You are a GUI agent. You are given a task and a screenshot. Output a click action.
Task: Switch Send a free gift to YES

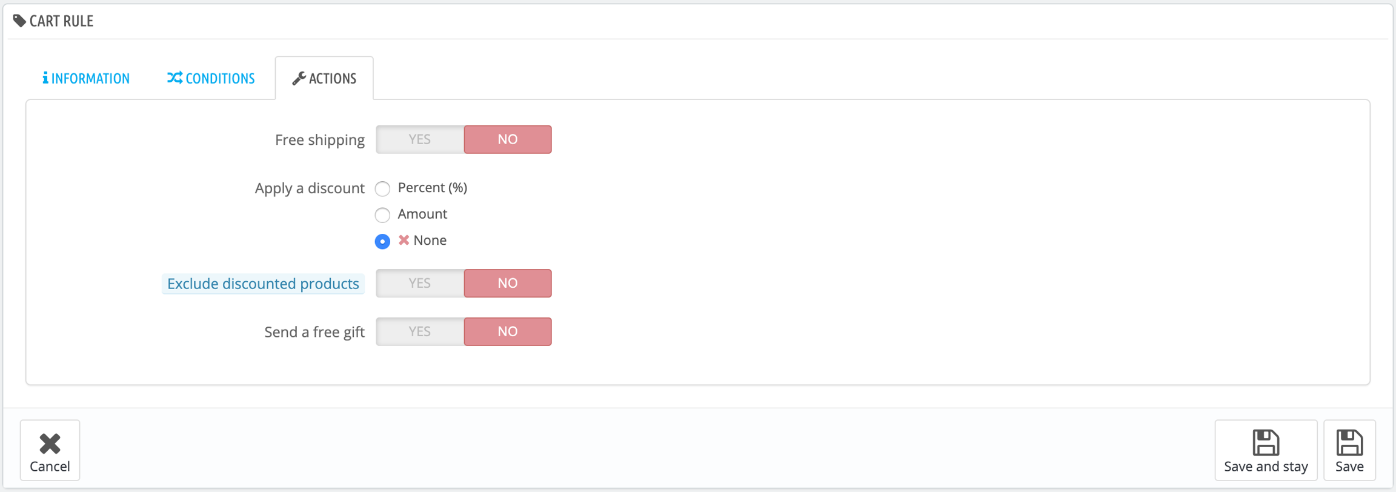(x=419, y=331)
